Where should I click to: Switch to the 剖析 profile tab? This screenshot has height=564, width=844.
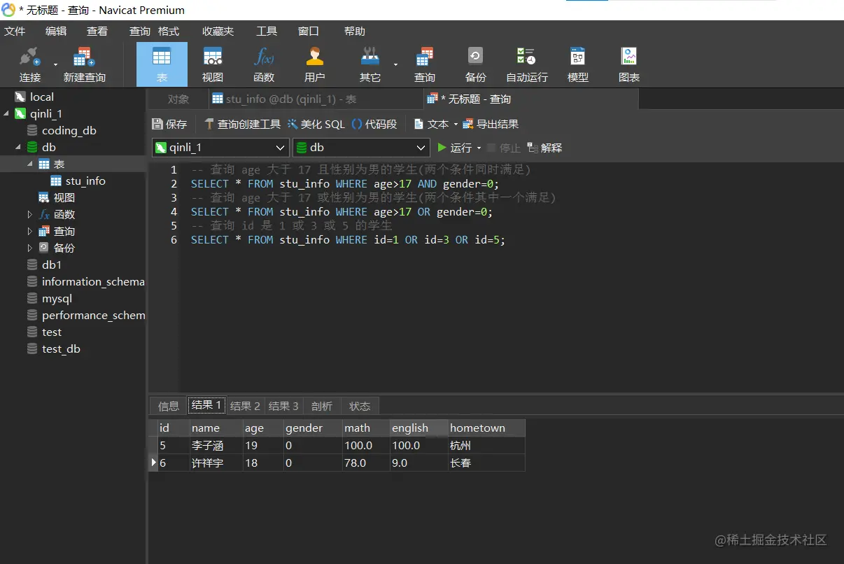(x=322, y=406)
